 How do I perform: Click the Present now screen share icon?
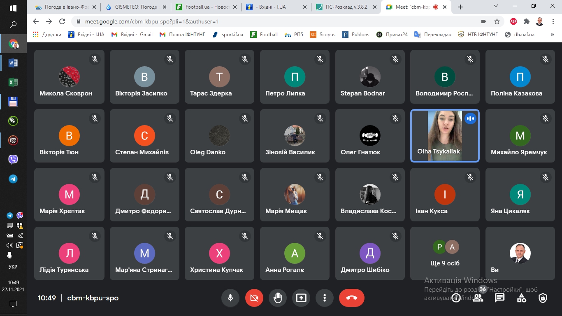pyautogui.click(x=301, y=298)
